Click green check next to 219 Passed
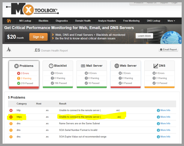The image size is (184, 146). coord(18,83)
